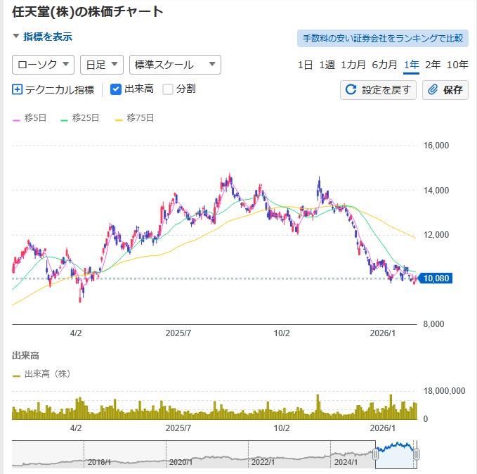Screen dimensions: 477x474
Task: Click the left handle of range navigator
Action: pos(375,454)
